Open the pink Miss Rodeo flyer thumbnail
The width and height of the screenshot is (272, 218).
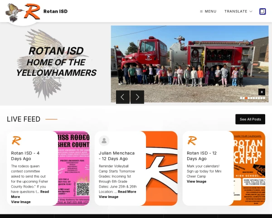point(74,168)
